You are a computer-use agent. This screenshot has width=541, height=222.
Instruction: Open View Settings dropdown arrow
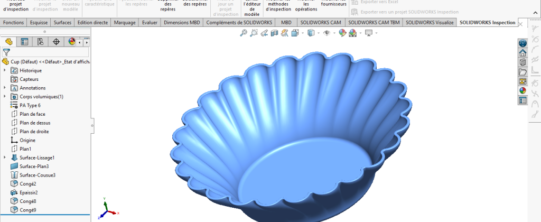click(376, 33)
